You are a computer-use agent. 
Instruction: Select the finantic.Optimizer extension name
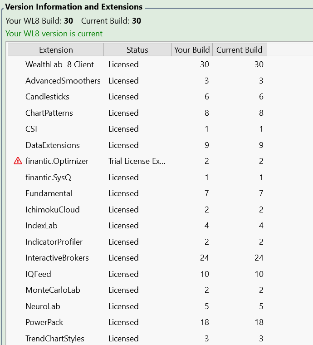[x=57, y=161]
